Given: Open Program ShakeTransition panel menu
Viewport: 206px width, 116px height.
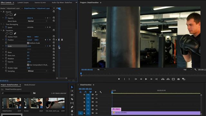Looking at the screenshot, I should tap(101, 3).
